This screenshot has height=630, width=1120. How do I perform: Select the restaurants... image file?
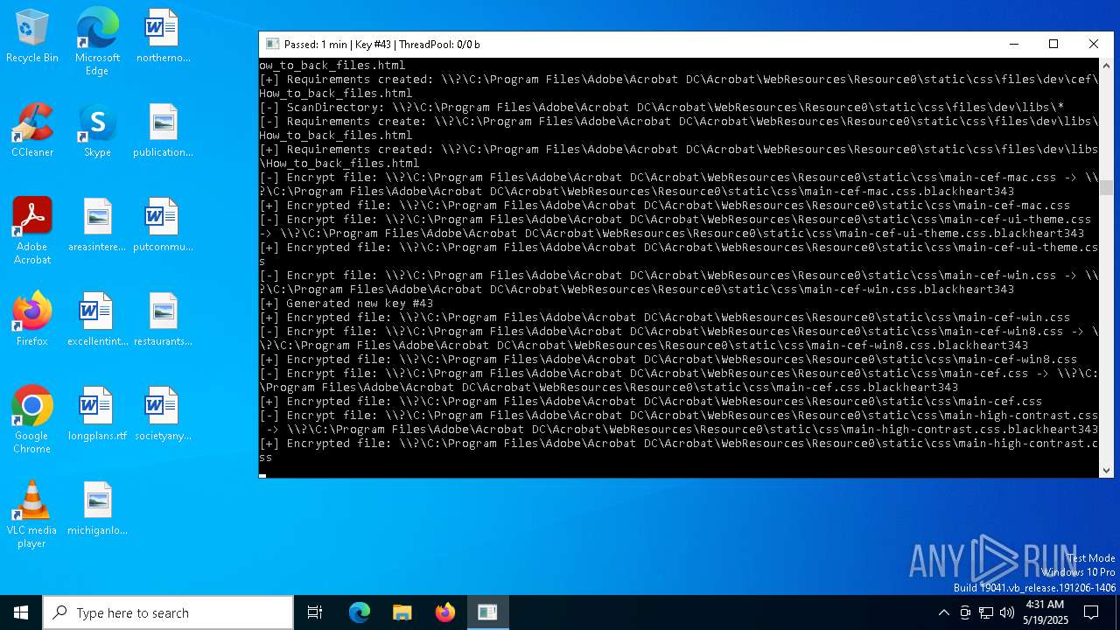coord(163,320)
